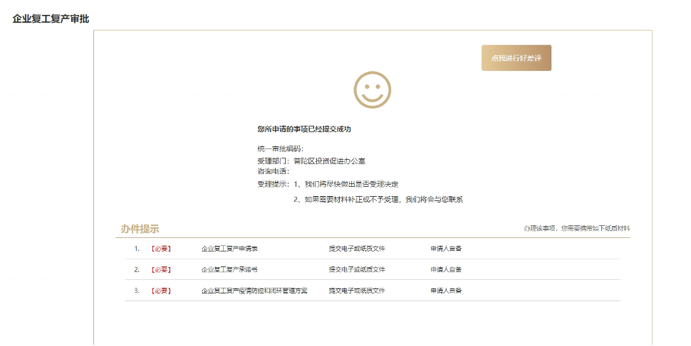
Task: Click the 咨询电话 field label
Action: [275, 171]
